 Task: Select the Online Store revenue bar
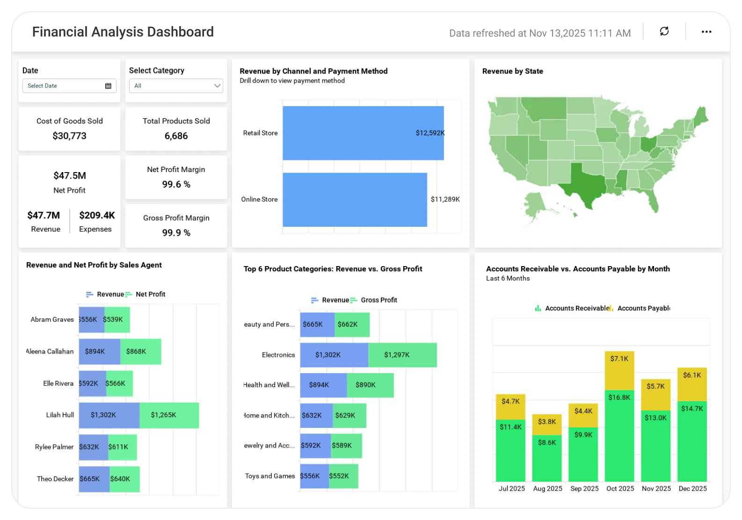point(355,200)
